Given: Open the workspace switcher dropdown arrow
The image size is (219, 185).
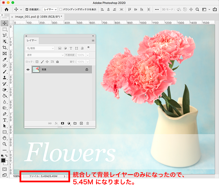Looking at the screenshot, I should point(209,9).
